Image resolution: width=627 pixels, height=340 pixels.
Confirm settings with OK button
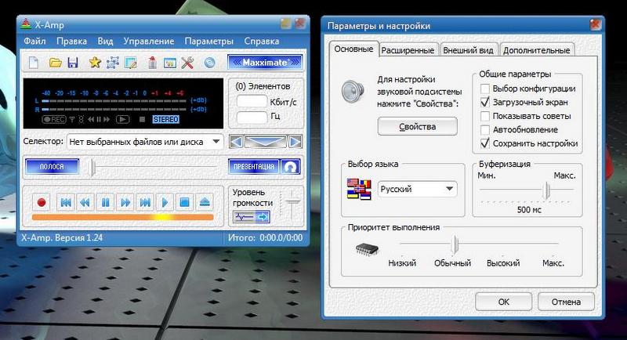pos(503,302)
